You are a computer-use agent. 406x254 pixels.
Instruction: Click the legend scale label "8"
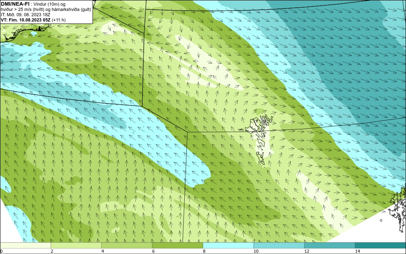204,251
